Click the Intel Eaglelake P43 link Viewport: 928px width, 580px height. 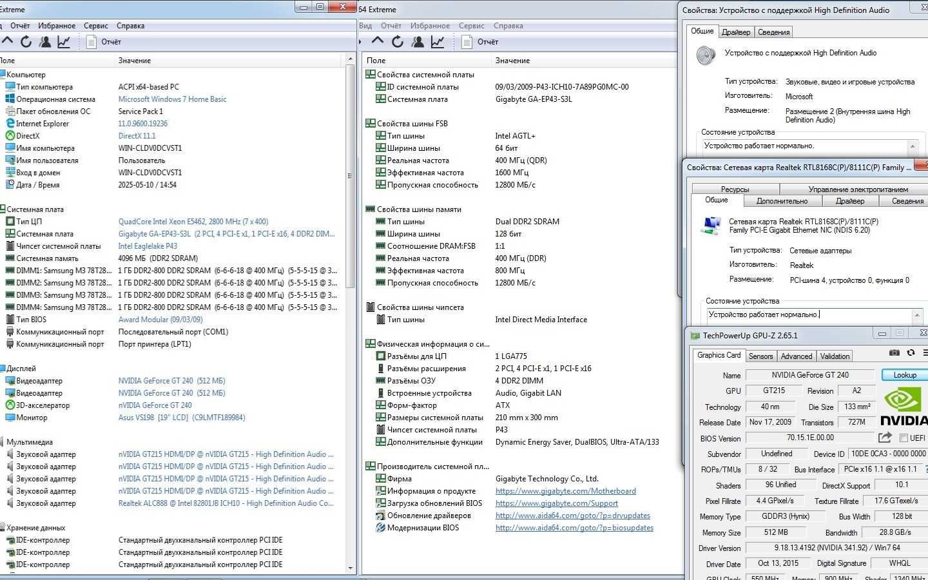pyautogui.click(x=147, y=246)
